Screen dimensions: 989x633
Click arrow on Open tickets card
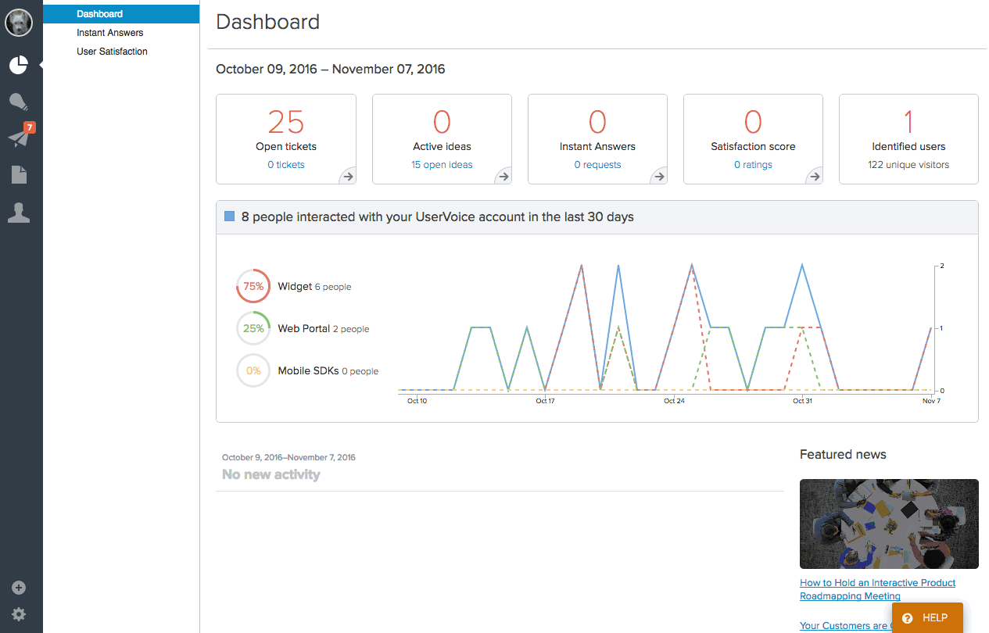(347, 177)
